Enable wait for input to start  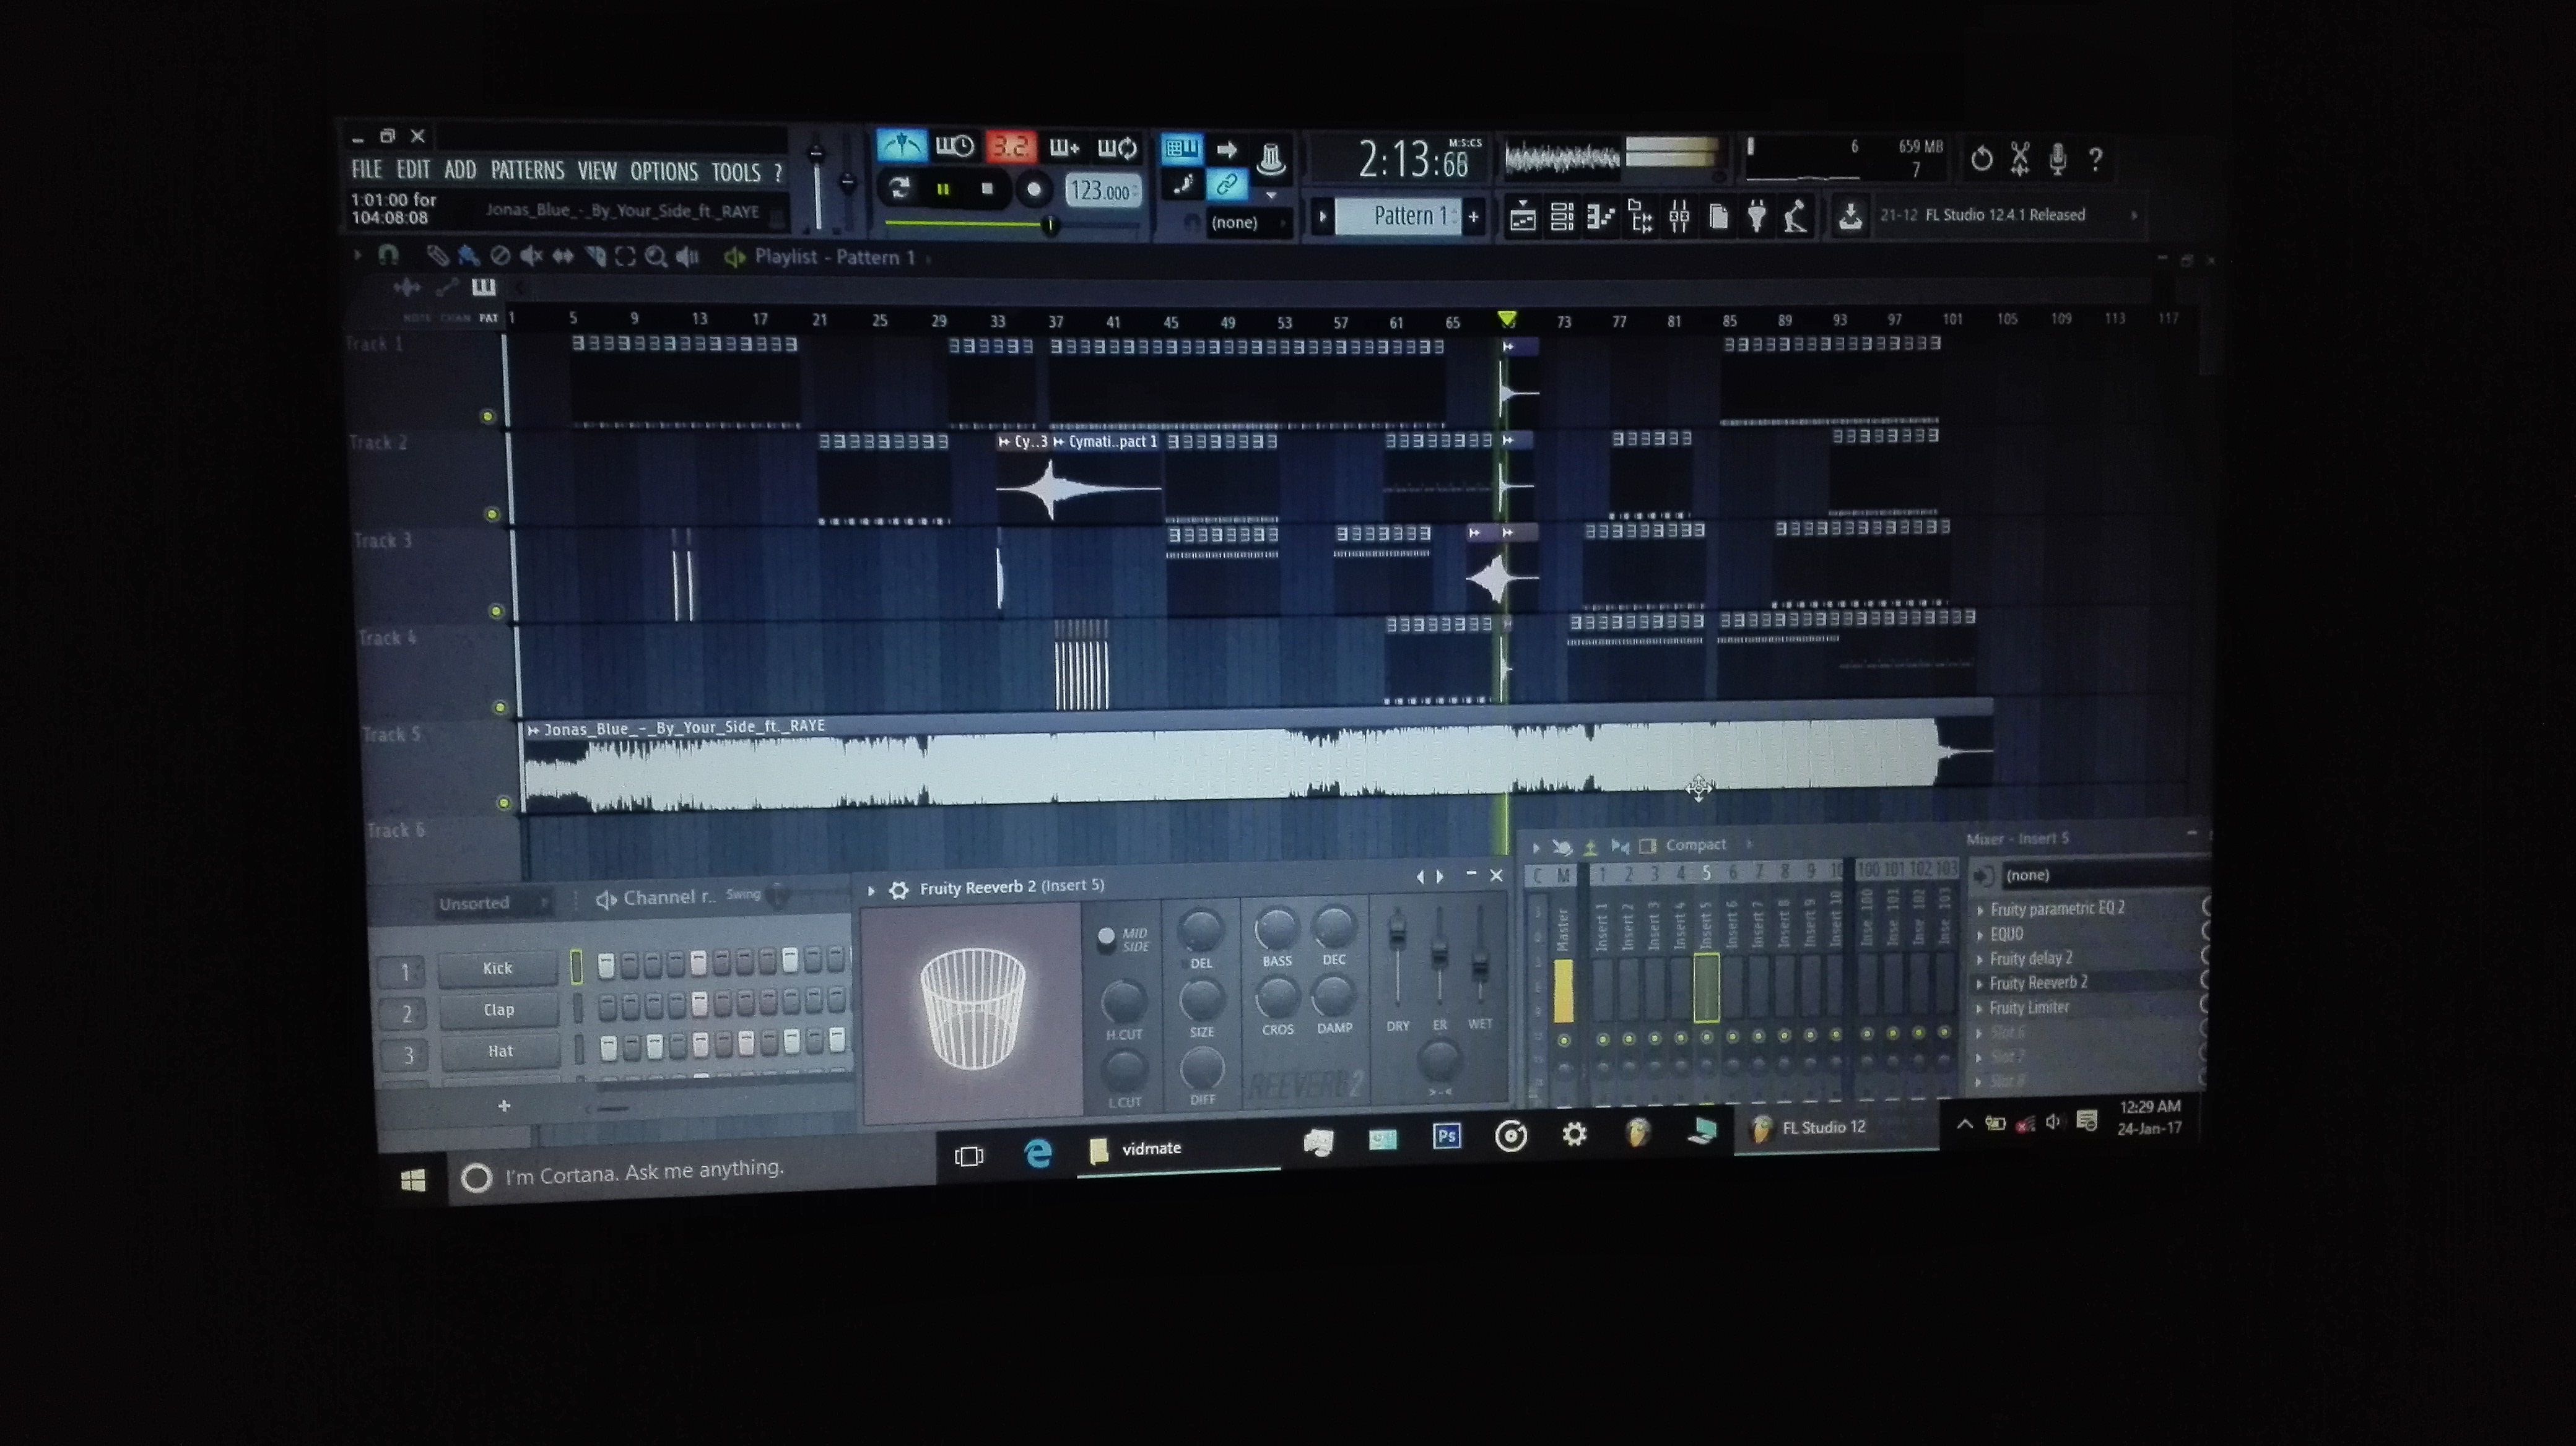click(955, 147)
